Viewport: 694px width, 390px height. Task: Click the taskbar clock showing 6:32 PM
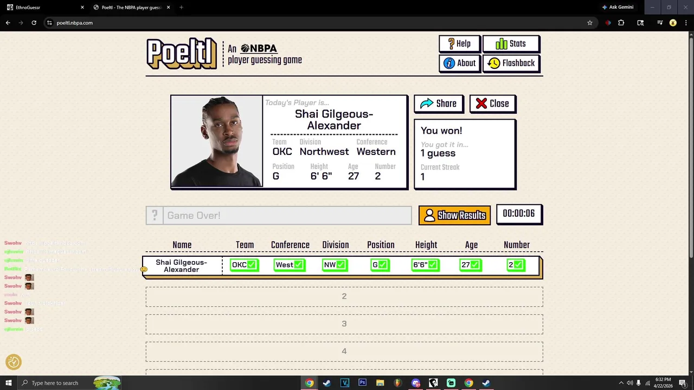663,383
